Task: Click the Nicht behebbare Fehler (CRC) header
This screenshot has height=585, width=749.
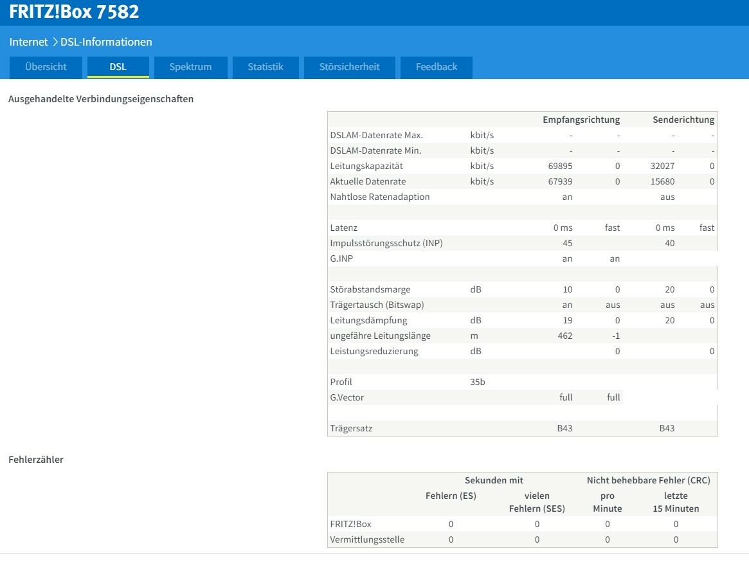Action: click(648, 480)
